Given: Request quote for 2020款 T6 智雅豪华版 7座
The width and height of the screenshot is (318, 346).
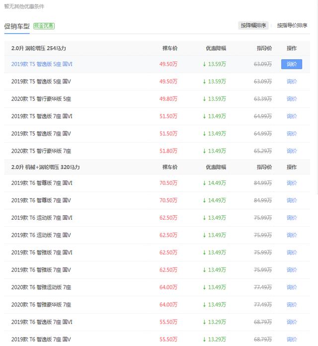Looking at the screenshot, I should click(292, 305).
